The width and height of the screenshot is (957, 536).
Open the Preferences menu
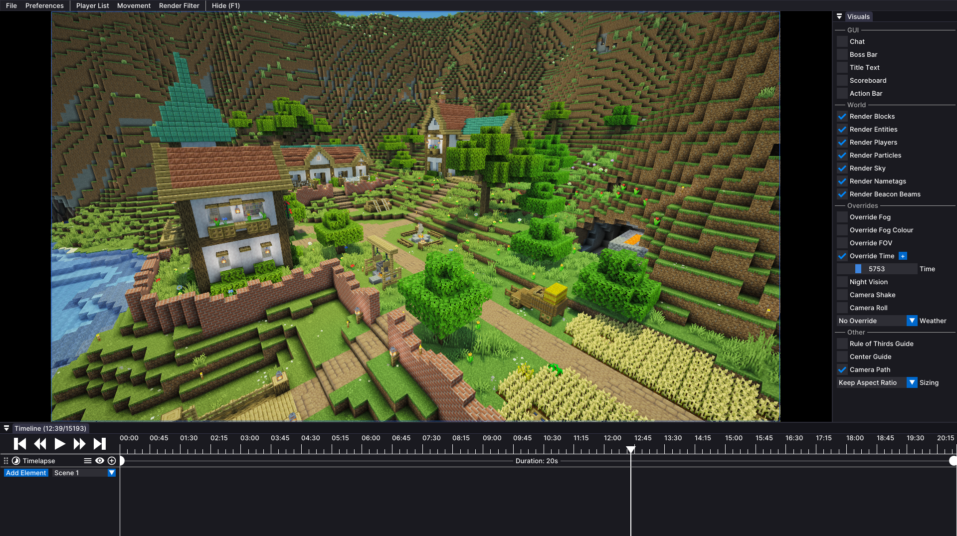coord(44,5)
